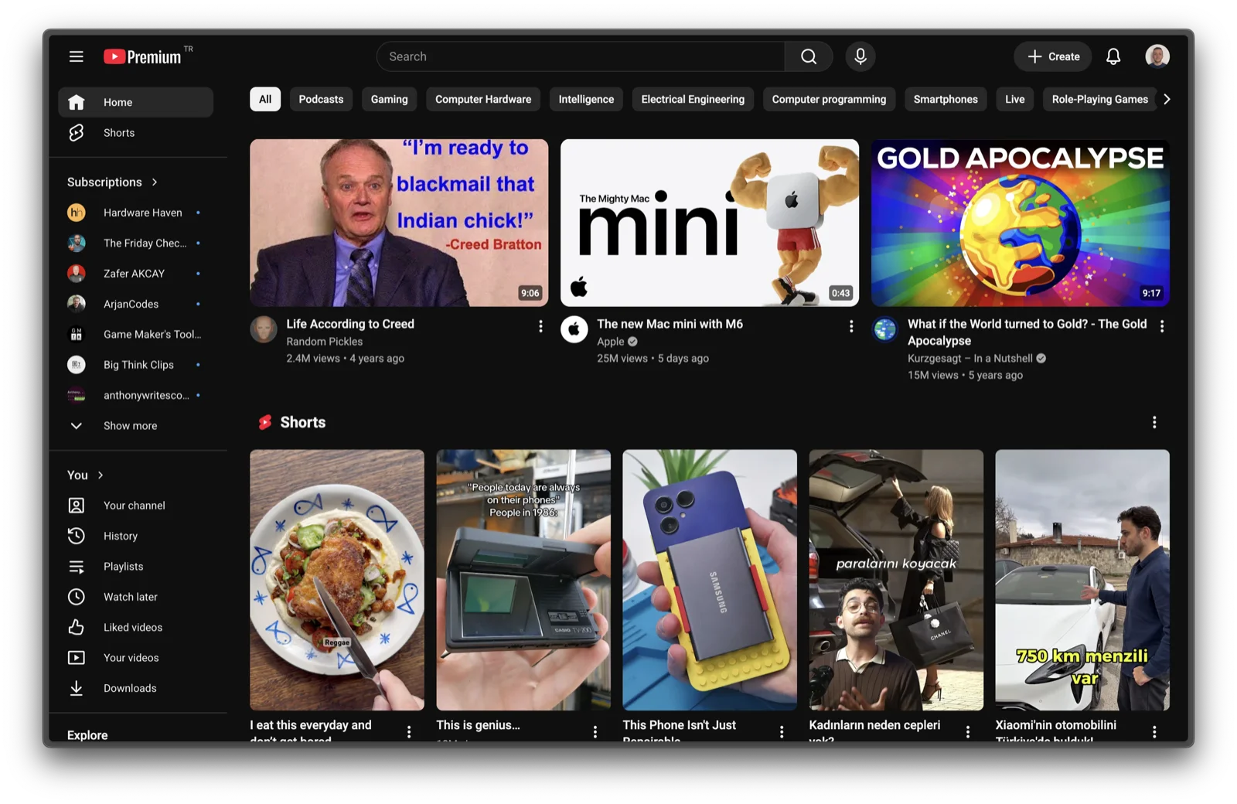Select the All filter chip
This screenshot has height=804, width=1237.
click(x=265, y=99)
